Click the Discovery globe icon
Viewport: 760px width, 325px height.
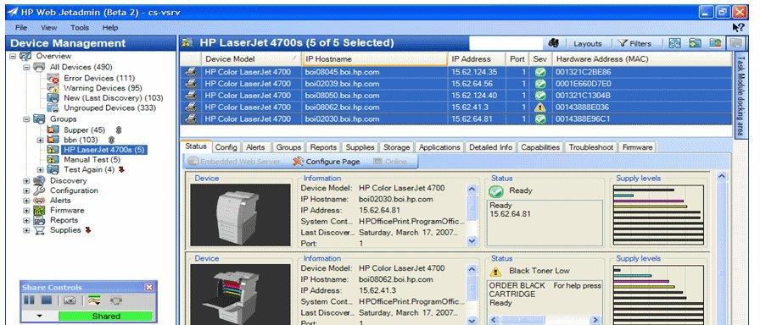39,180
